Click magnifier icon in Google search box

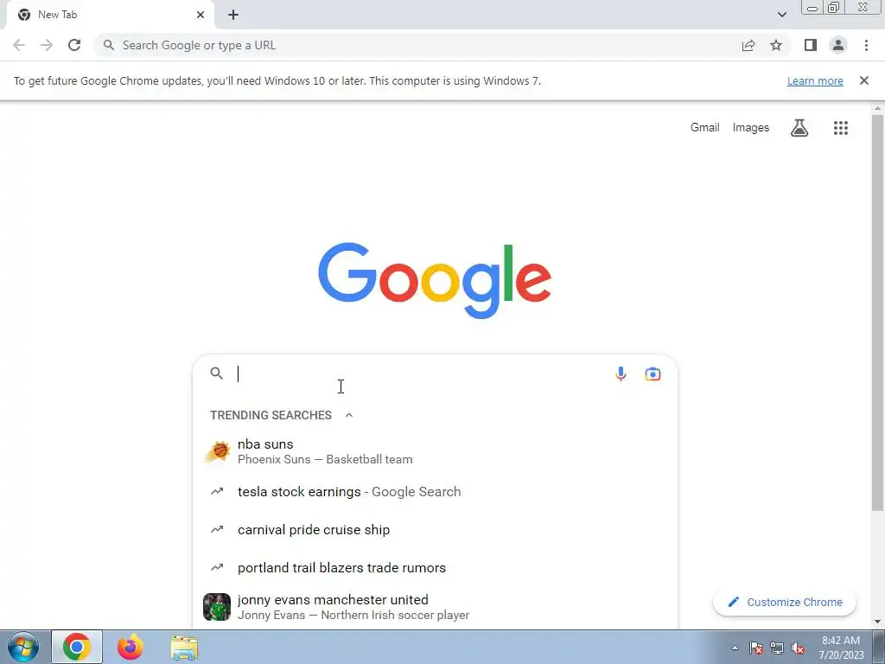(217, 373)
